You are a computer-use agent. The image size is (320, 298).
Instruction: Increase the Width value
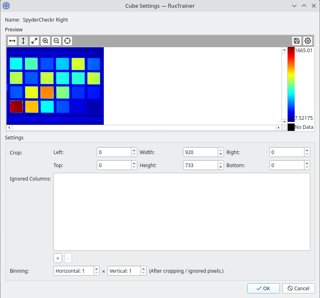221,150
